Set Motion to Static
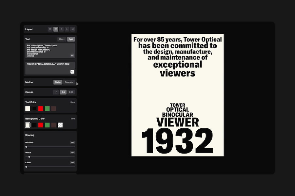Image resolution: width=295 pixels, height=196 pixels. [58, 82]
